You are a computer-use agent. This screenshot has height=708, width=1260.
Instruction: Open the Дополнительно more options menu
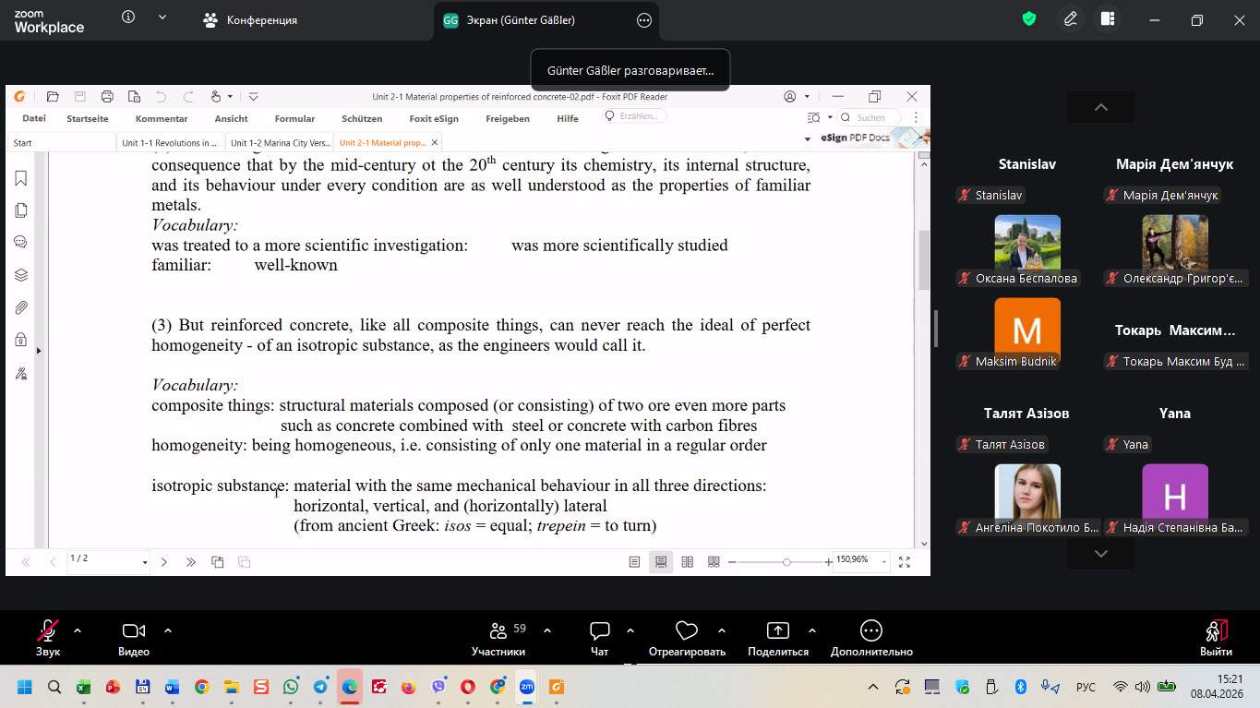pyautogui.click(x=870, y=637)
